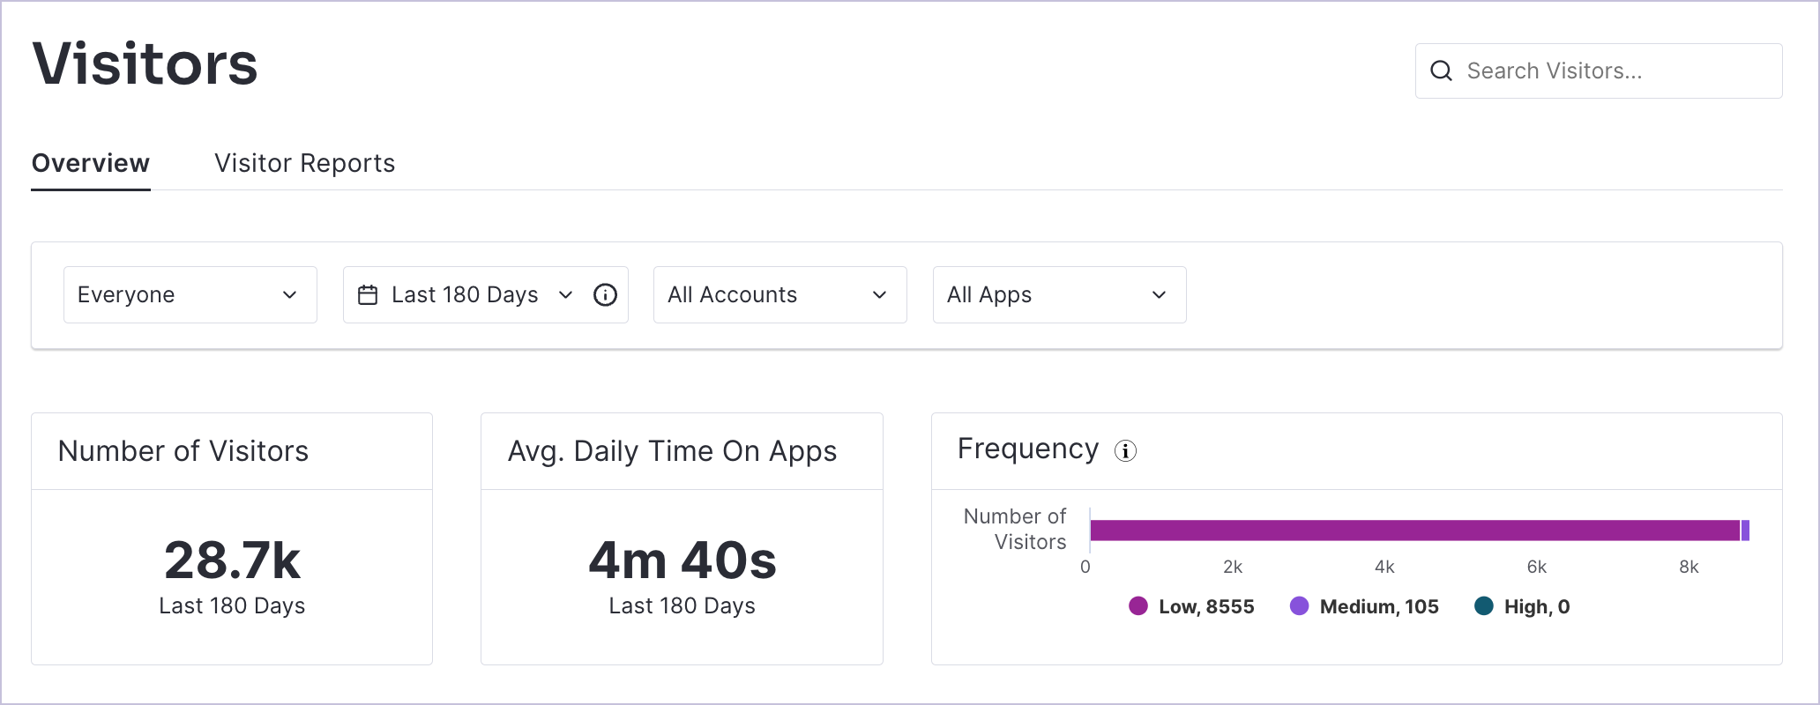Click into the Search Visitors field
The height and width of the screenshot is (705, 1820).
pyautogui.click(x=1614, y=71)
